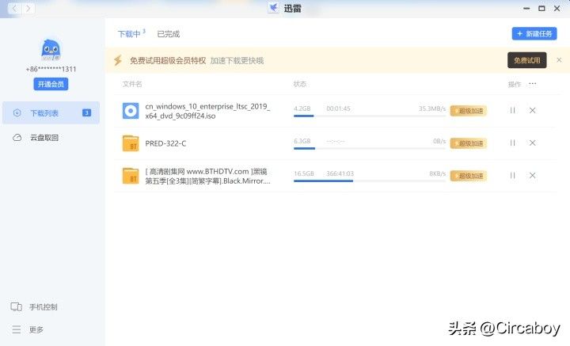
Task: Click the phone number +86********1311
Action: pyautogui.click(x=51, y=69)
